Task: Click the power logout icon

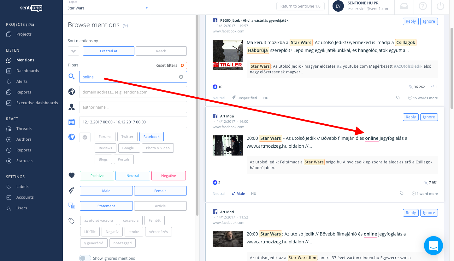Action: [440, 6]
